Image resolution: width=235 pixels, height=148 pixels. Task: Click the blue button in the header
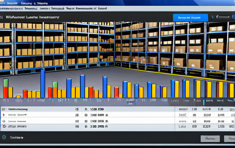coord(190,18)
